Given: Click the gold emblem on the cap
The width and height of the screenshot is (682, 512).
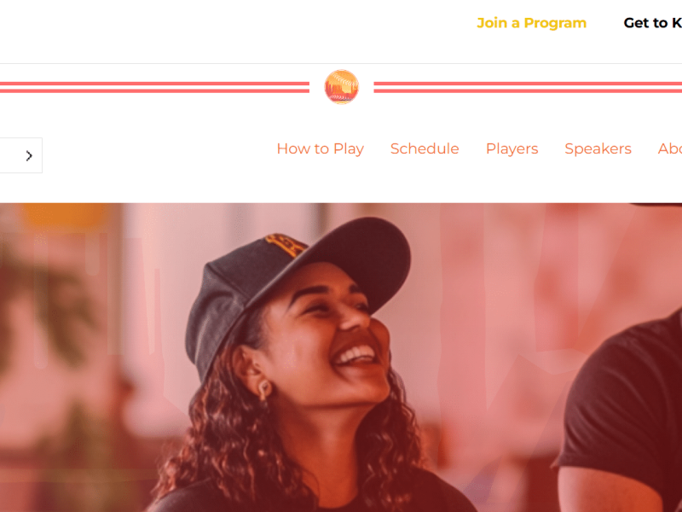Looking at the screenshot, I should coord(285,245).
